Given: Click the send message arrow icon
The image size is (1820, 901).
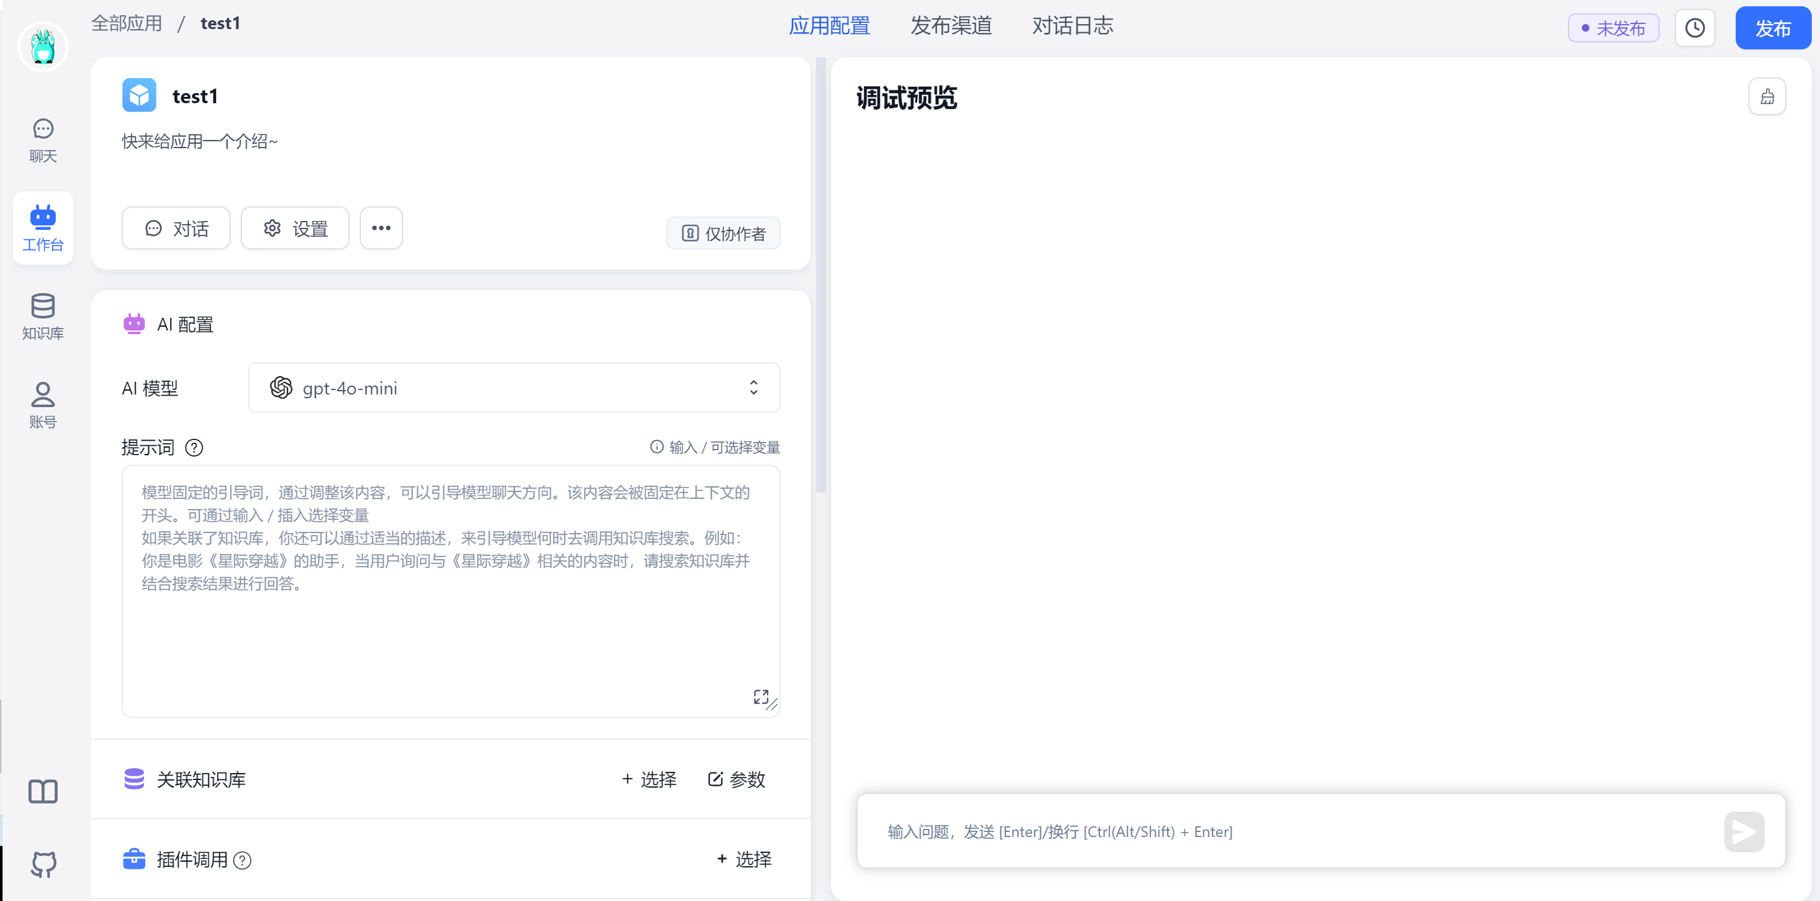Looking at the screenshot, I should (1744, 832).
